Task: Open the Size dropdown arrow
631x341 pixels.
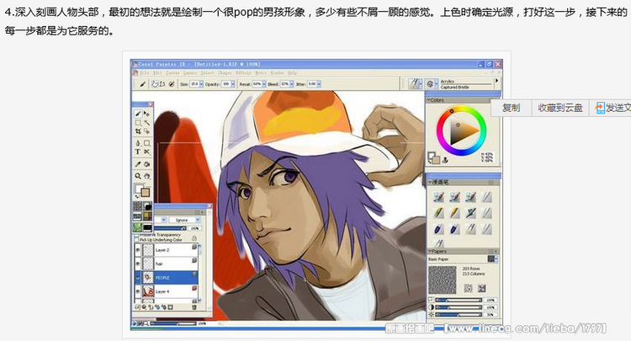Action: pyautogui.click(x=201, y=84)
